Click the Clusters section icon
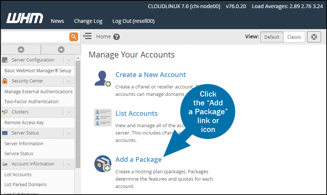This screenshot has height=195, width=327. tap(5, 112)
